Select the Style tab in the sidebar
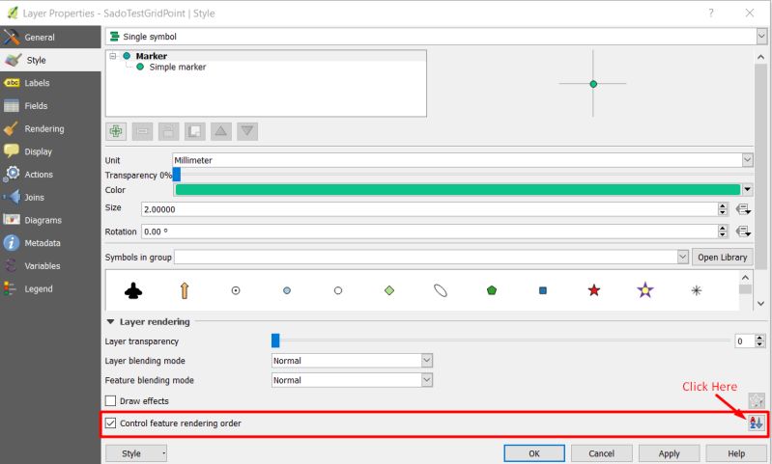Screen dimensions: 772x464 [x=50, y=60]
